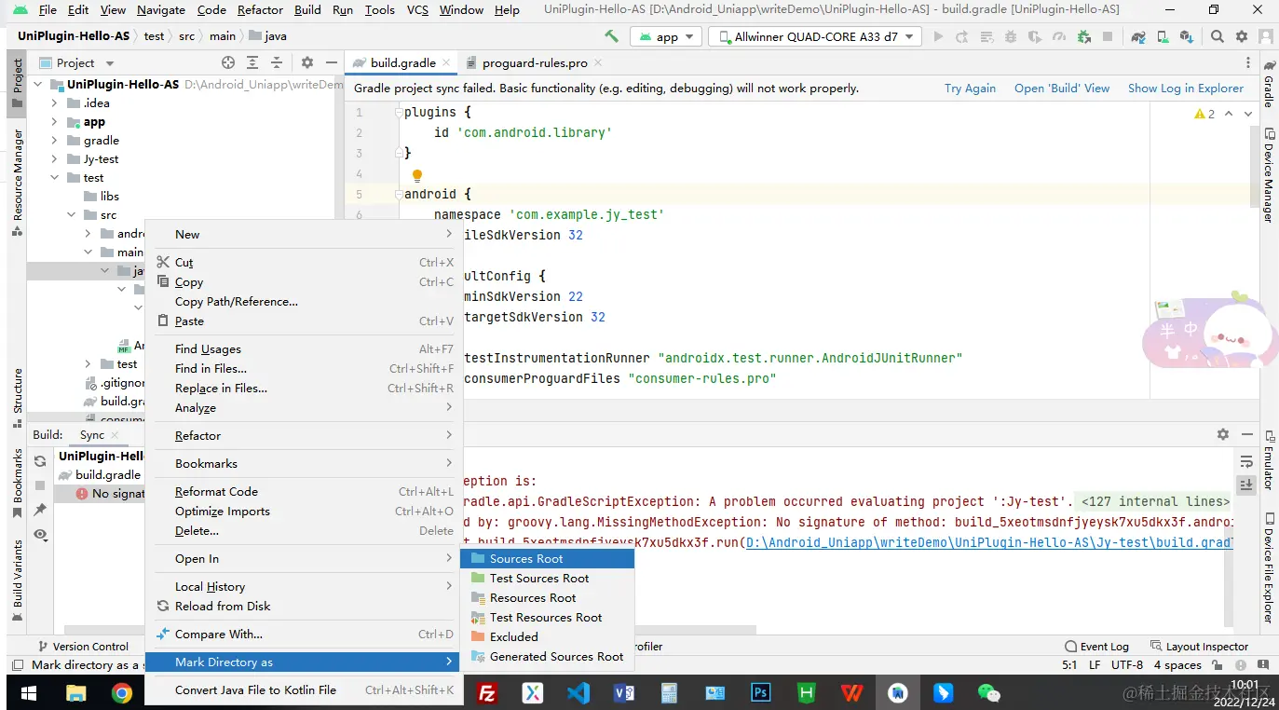The height and width of the screenshot is (710, 1279).
Task: Click the Try Again link
Action: coord(970,88)
